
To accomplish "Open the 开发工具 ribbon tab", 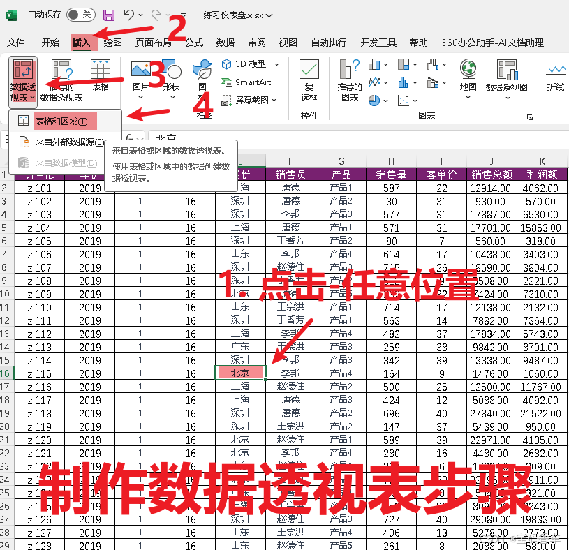I will [378, 43].
